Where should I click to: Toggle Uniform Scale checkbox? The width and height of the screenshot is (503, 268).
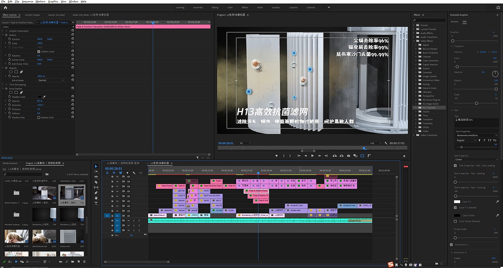[x=39, y=51]
